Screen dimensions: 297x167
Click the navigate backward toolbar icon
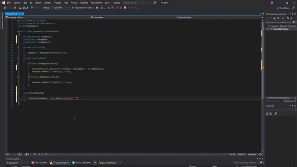tap(5, 8)
